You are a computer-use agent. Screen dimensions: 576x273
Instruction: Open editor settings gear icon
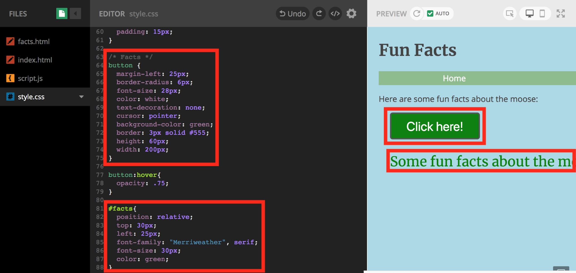point(351,14)
